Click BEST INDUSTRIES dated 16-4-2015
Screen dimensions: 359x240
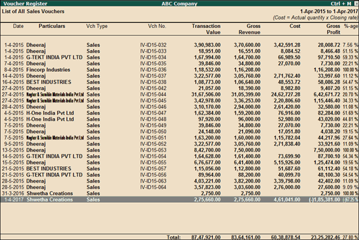[49, 82]
